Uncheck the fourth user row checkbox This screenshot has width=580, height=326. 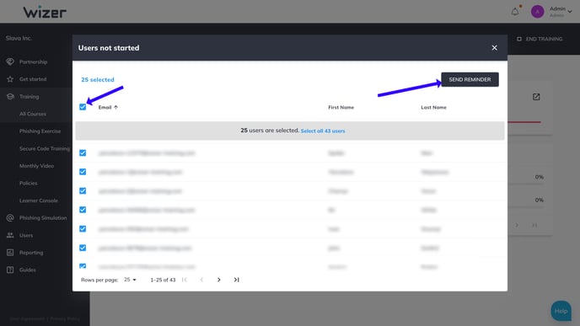tap(83, 210)
